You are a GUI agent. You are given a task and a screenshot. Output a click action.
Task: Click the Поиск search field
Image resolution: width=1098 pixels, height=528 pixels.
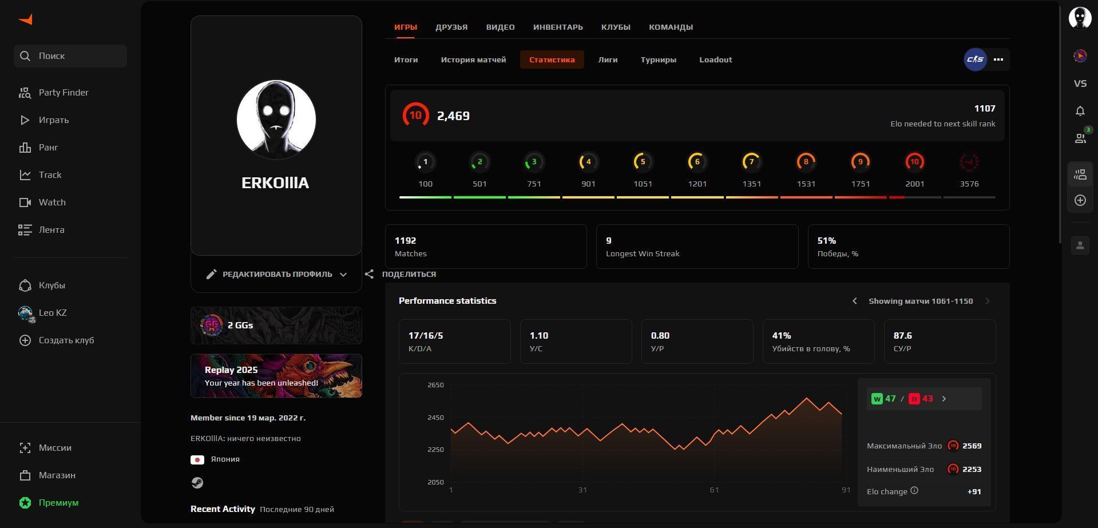[70, 56]
